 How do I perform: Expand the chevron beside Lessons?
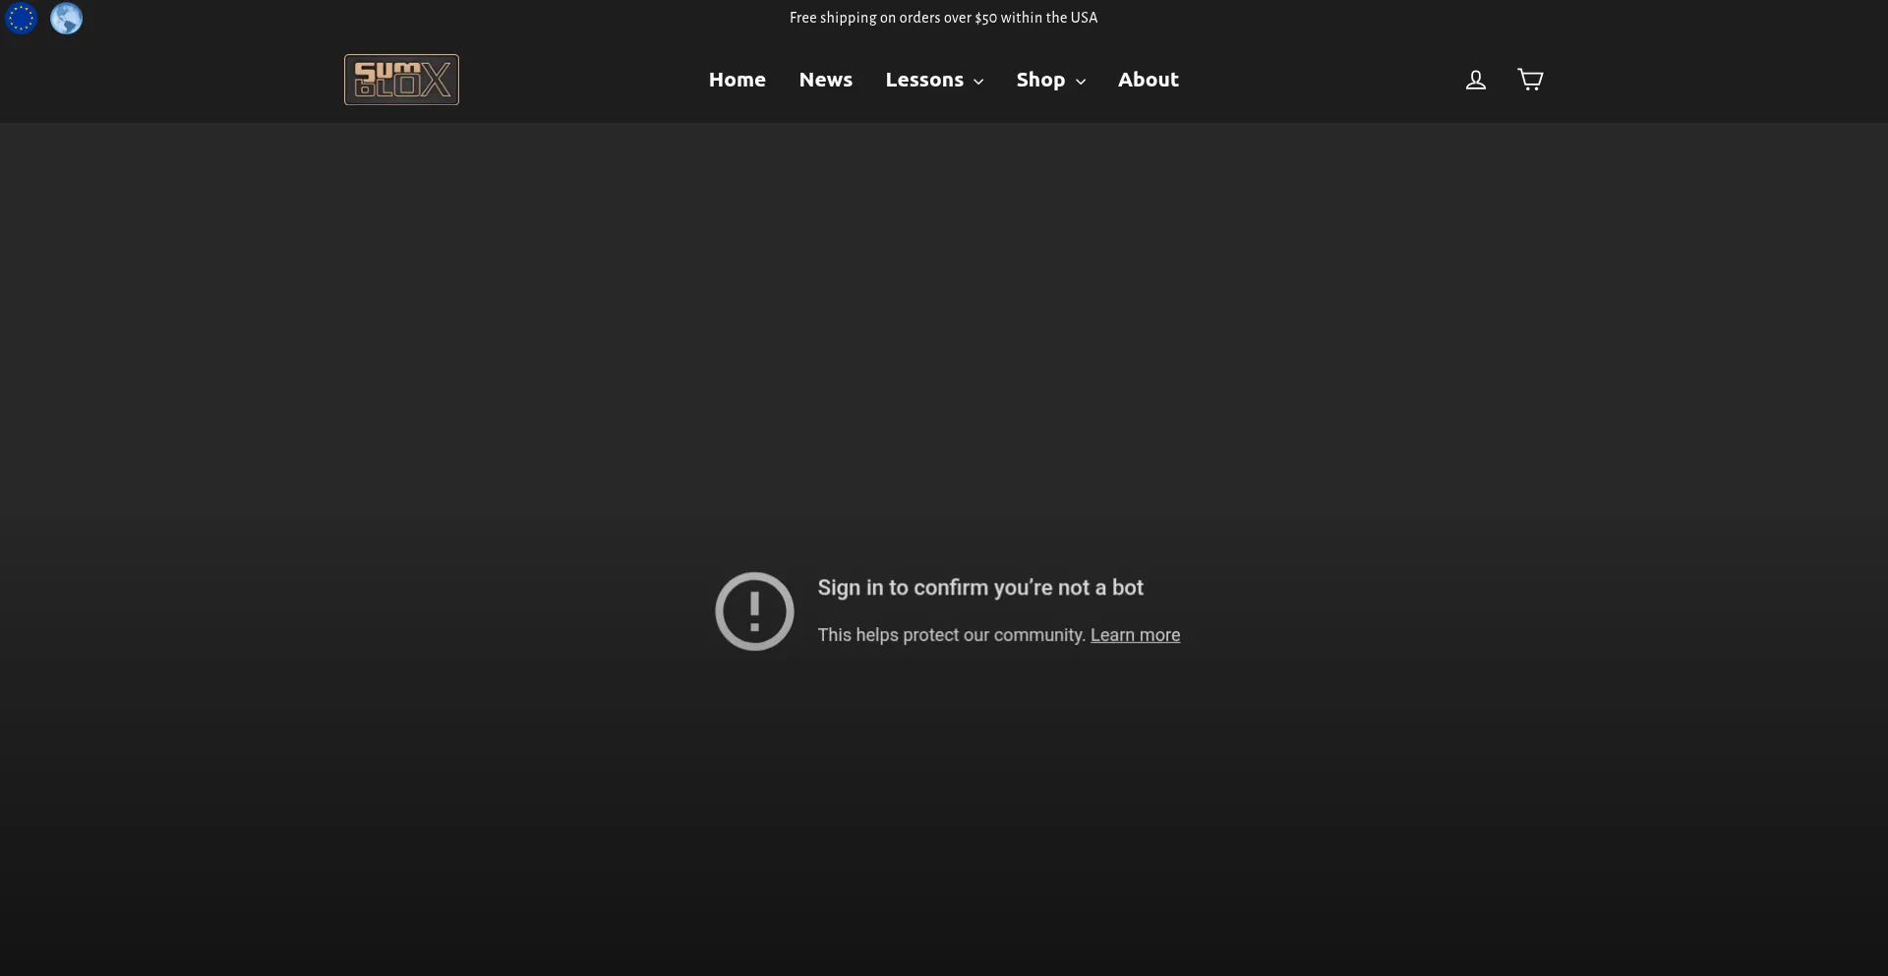[978, 82]
